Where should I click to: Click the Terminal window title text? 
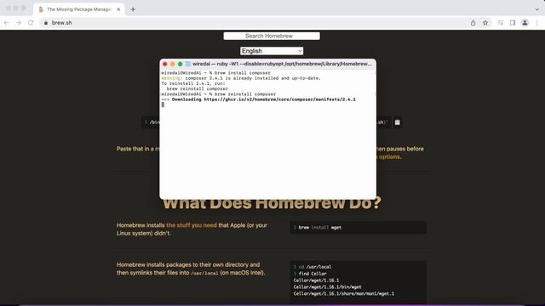click(282, 65)
